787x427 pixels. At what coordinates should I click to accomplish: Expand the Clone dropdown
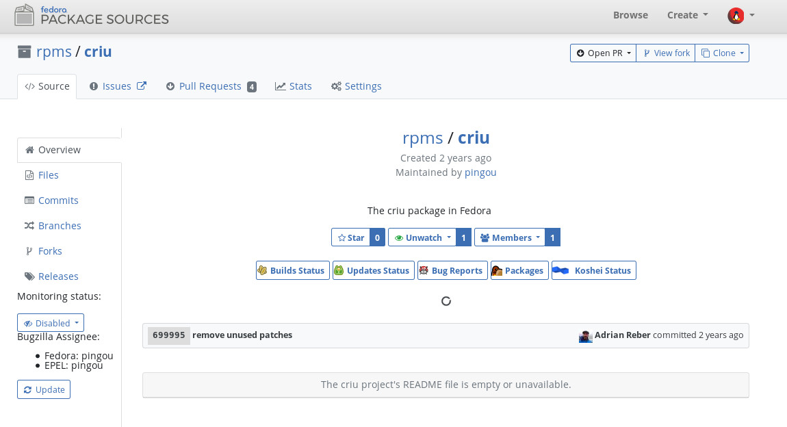coord(722,53)
